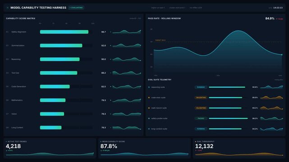289x162 pixels.
Task: Select the Safety Alignment score bar
Action: coord(64,32)
